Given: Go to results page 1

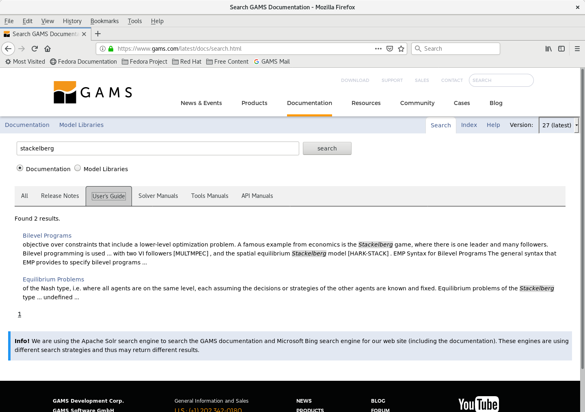Looking at the screenshot, I should click(x=19, y=314).
